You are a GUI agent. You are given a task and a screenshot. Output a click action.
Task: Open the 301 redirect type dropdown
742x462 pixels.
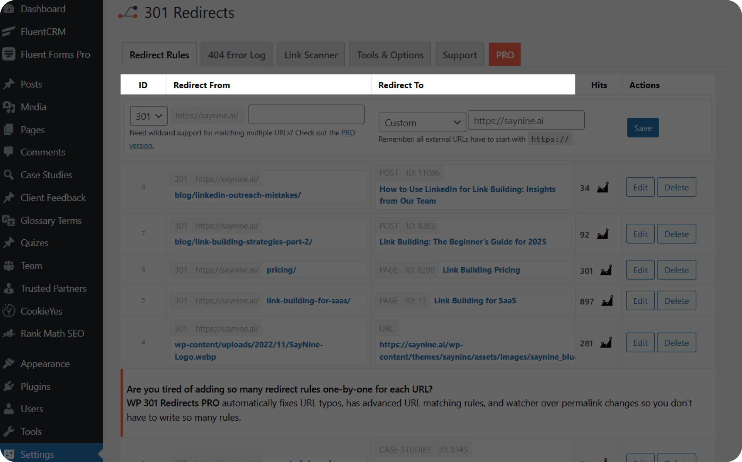click(x=149, y=116)
